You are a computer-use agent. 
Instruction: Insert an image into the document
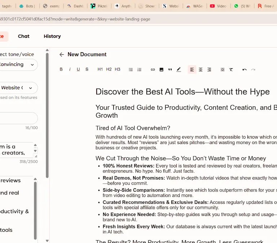162,69
